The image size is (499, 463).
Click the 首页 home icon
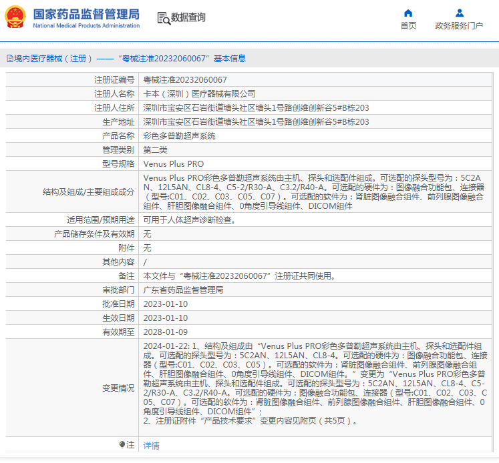click(408, 13)
